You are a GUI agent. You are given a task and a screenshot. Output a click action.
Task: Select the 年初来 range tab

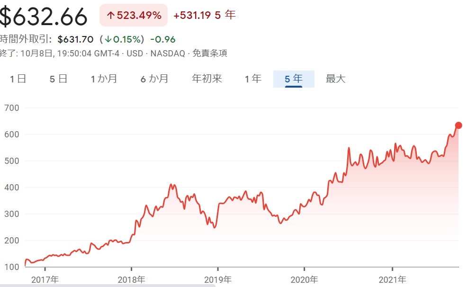coord(207,79)
